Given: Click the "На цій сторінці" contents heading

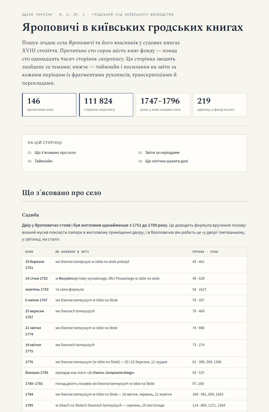Looking at the screenshot, I should [x=45, y=143].
